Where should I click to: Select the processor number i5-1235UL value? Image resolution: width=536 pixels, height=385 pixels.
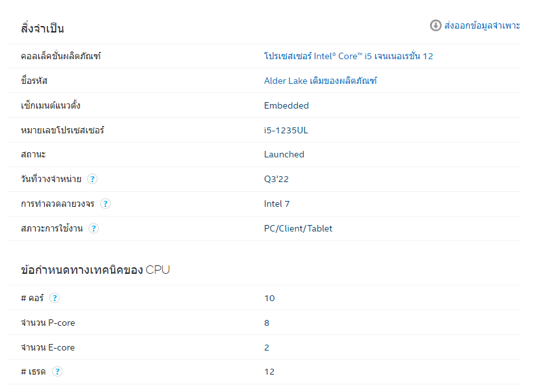click(x=286, y=130)
